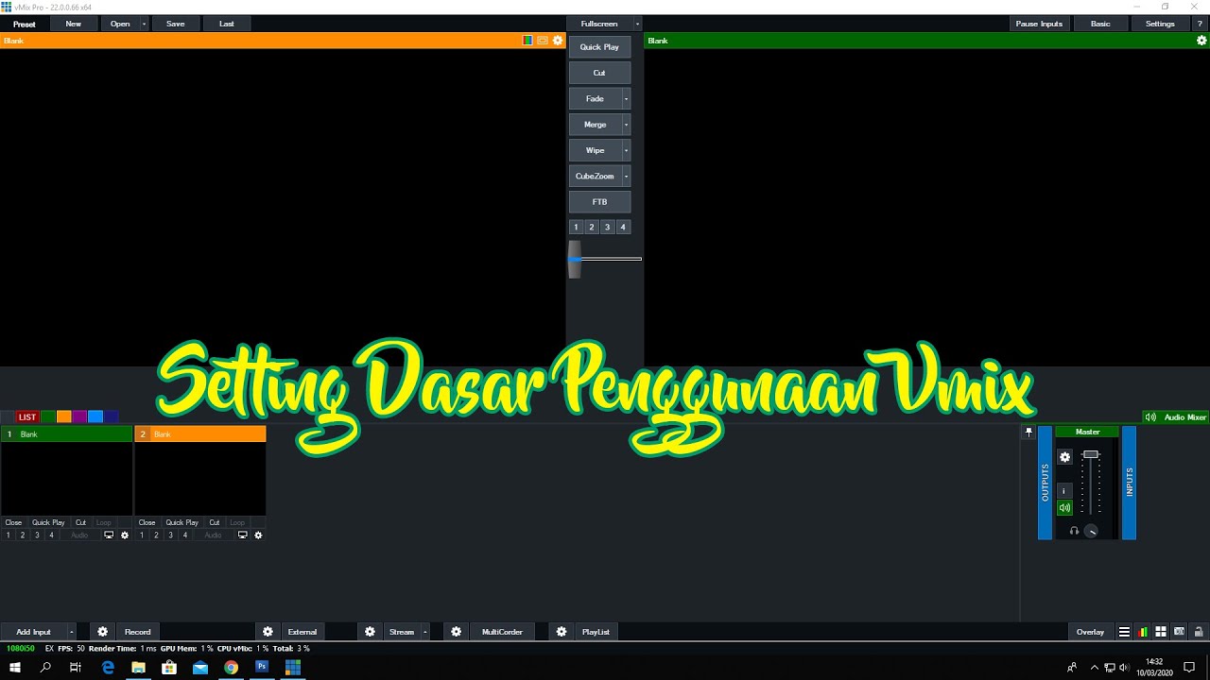Open Stream settings gear
This screenshot has width=1210, height=680.
[x=370, y=632]
